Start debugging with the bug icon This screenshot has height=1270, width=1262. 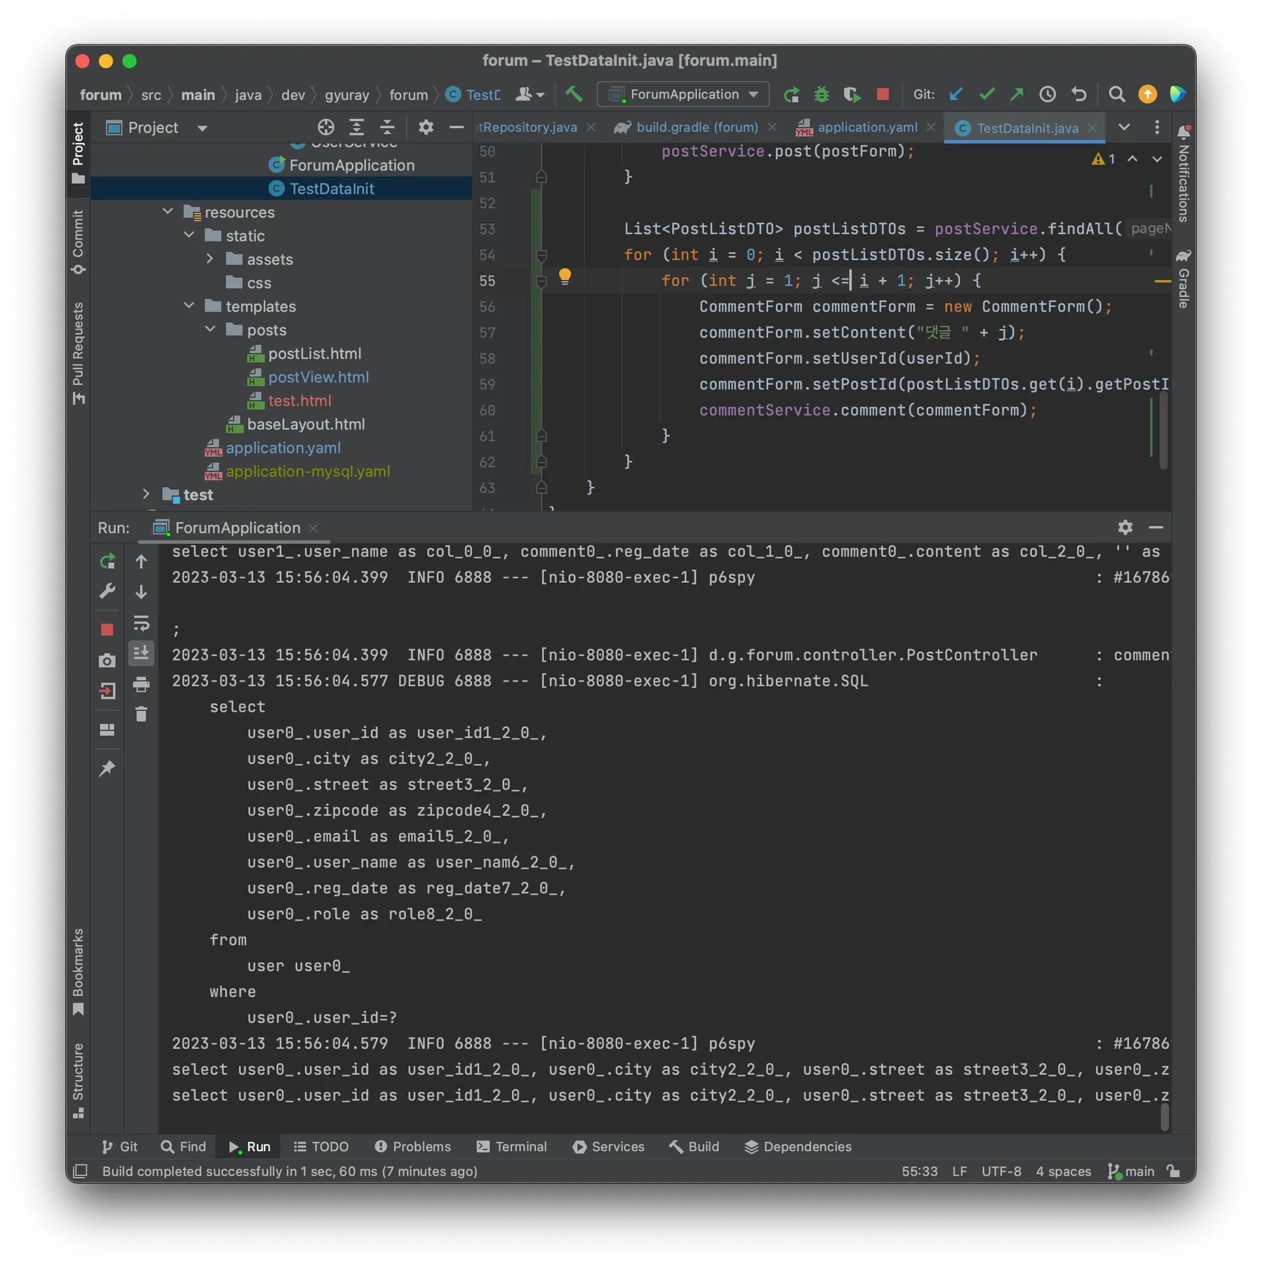(x=821, y=95)
